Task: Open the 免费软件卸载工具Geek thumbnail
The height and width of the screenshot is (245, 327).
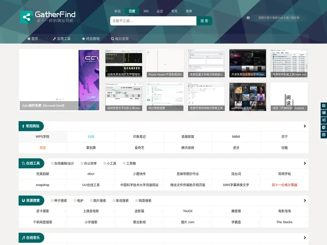Action: point(289,64)
